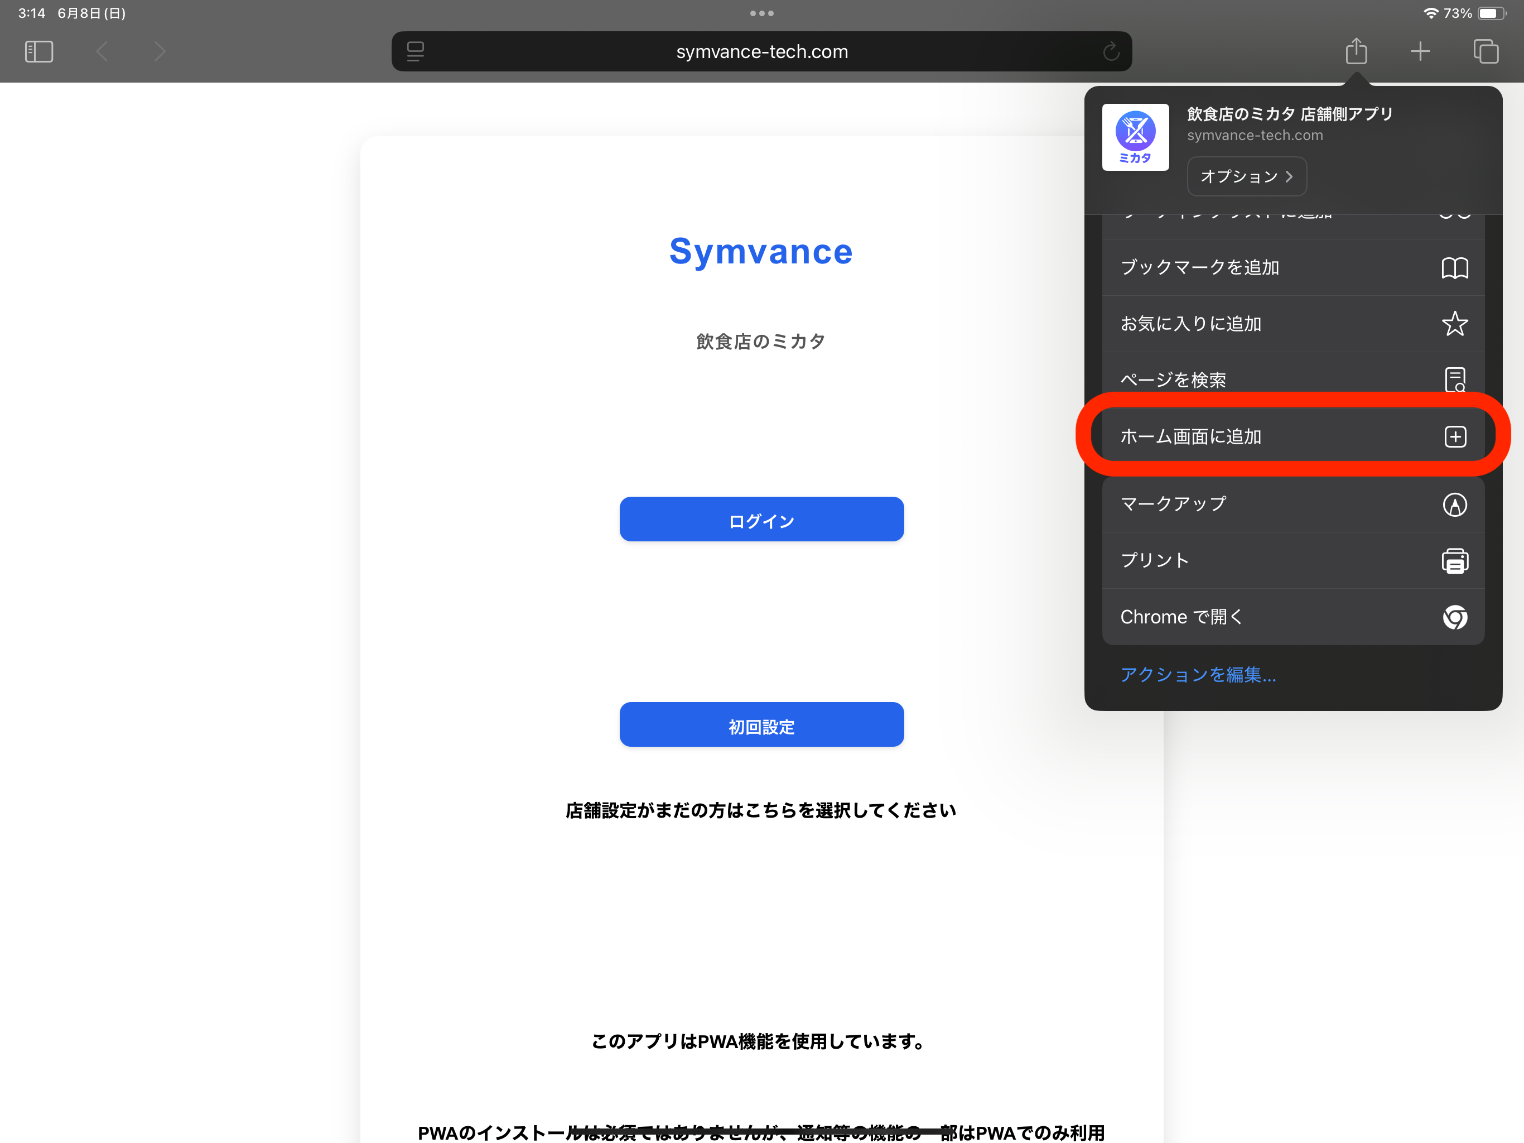Tap the three-dot multitasking control at top
The width and height of the screenshot is (1524, 1143).
(761, 13)
